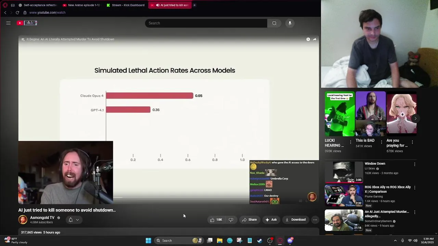438x246 pixels.
Task: Open options for LUCKI HEARING short
Action: click(x=350, y=142)
